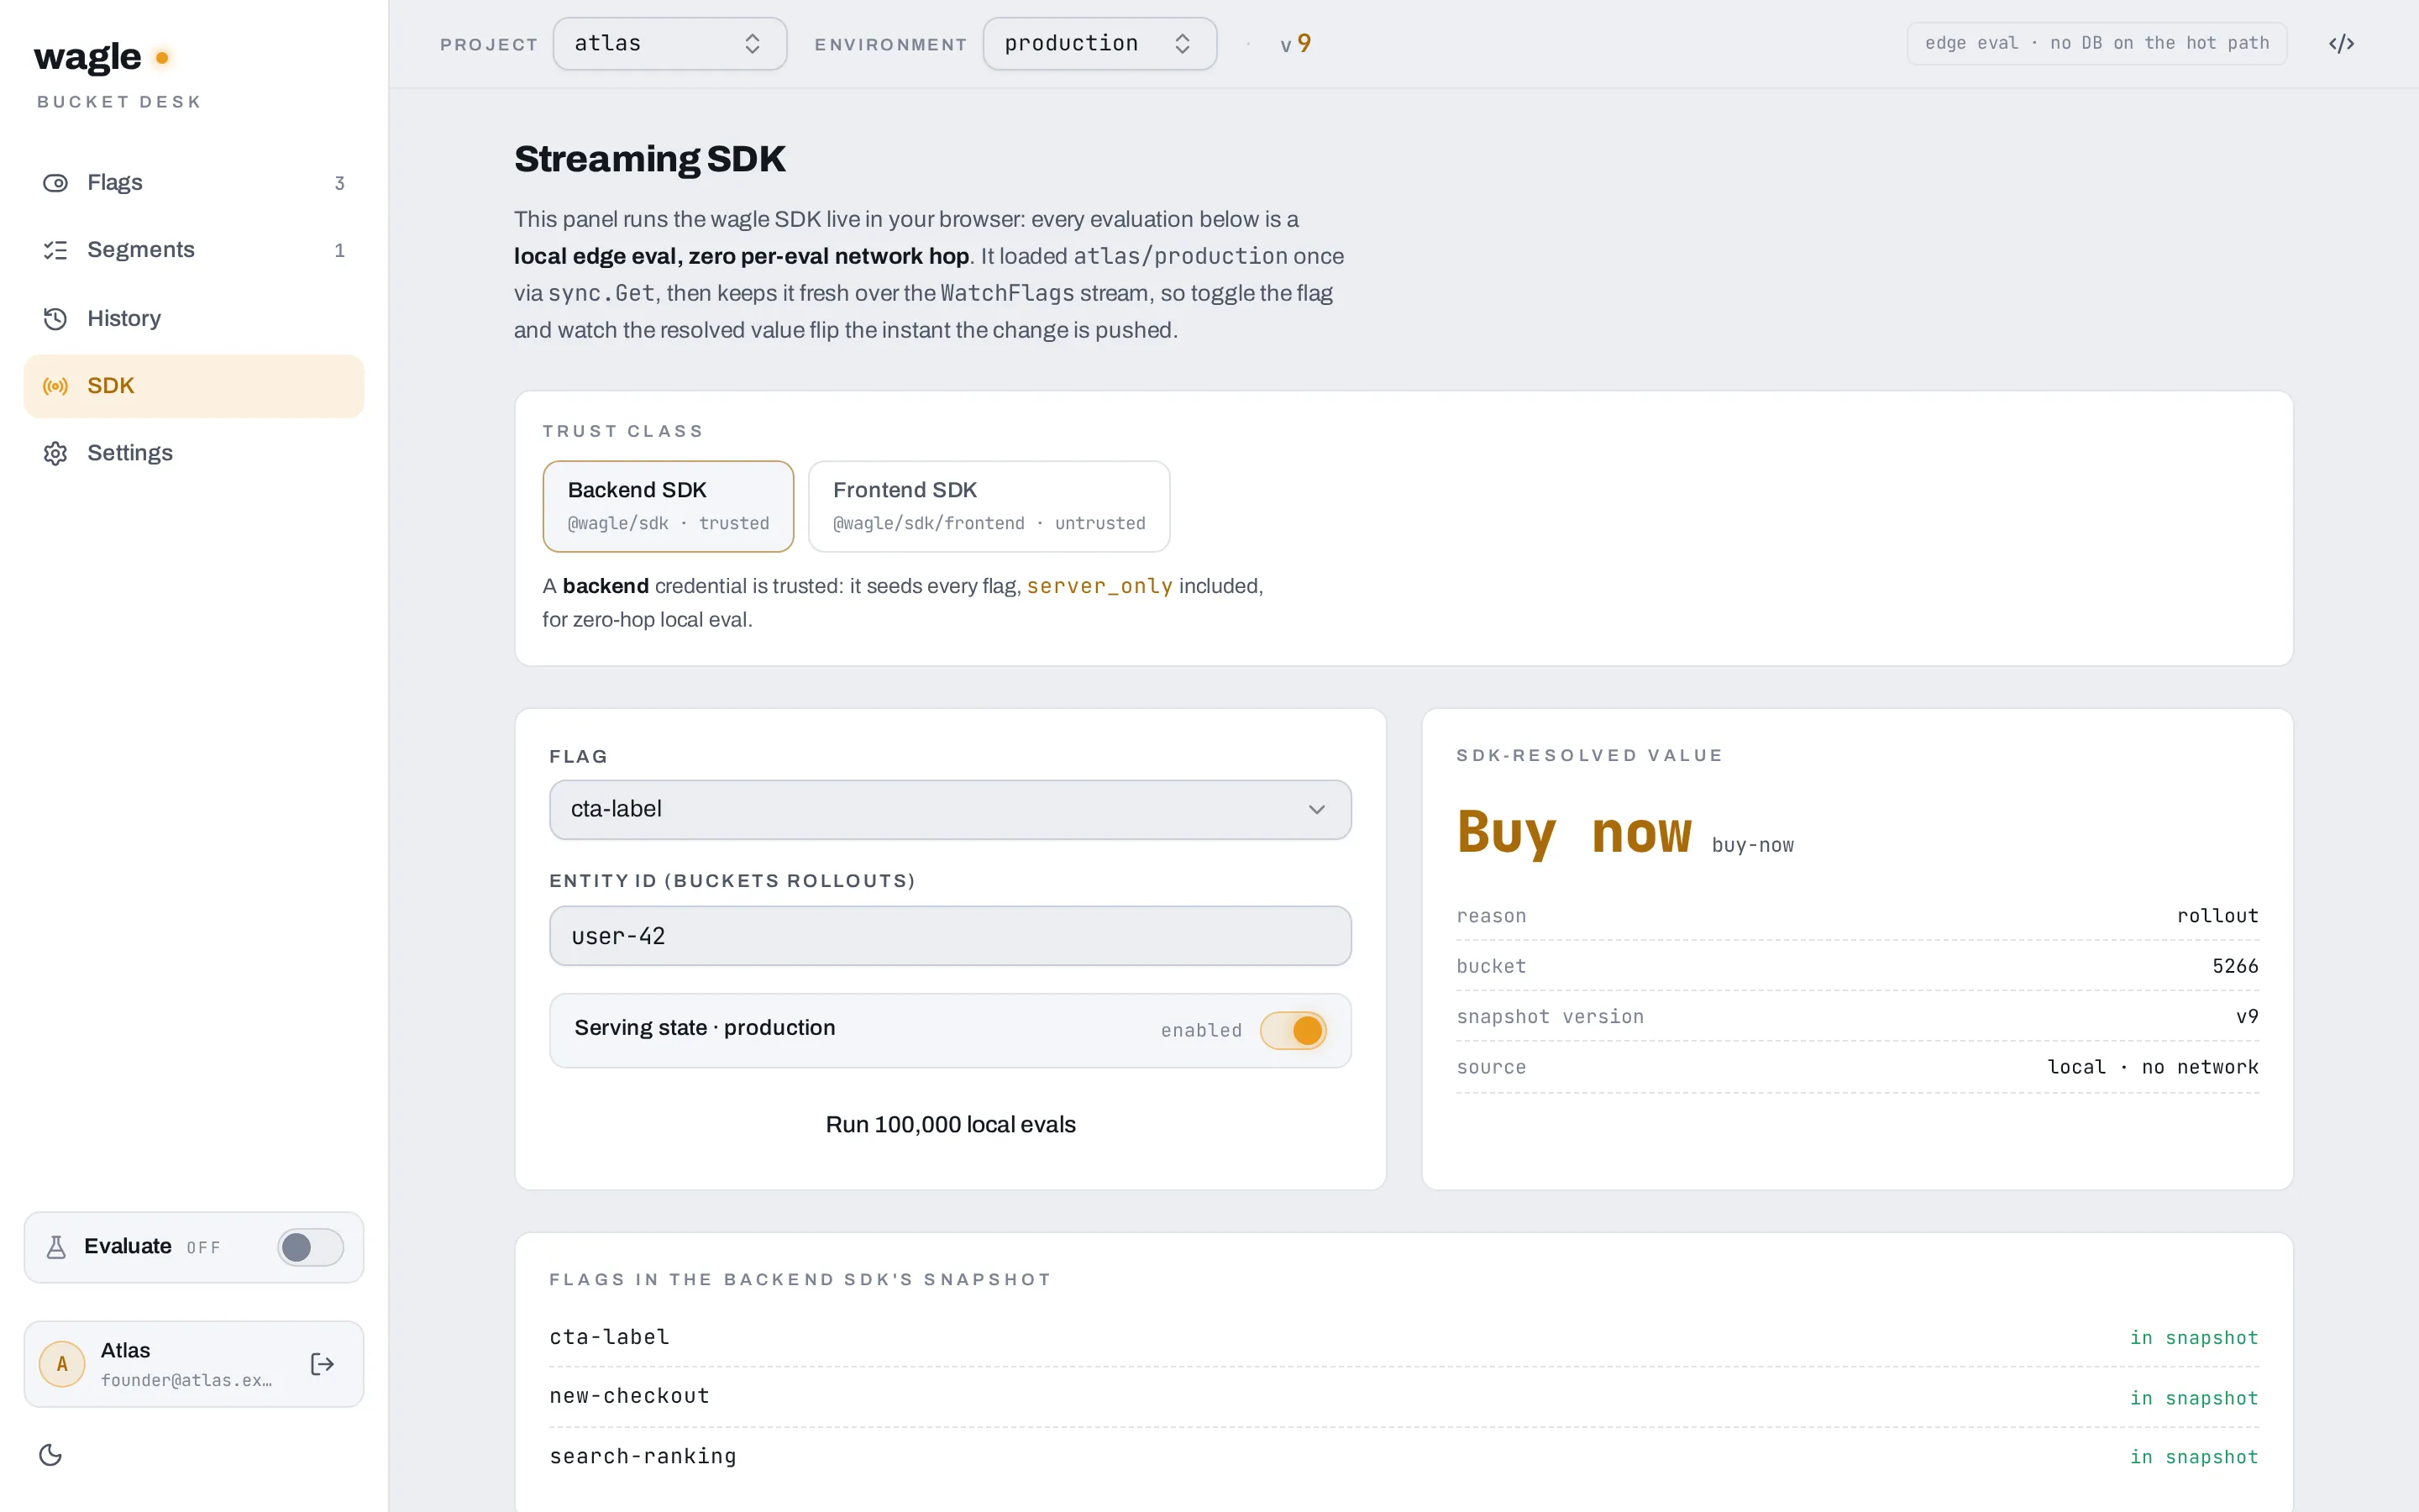2419x1512 pixels.
Task: Click the Settings gear icon
Action: [x=55, y=453]
